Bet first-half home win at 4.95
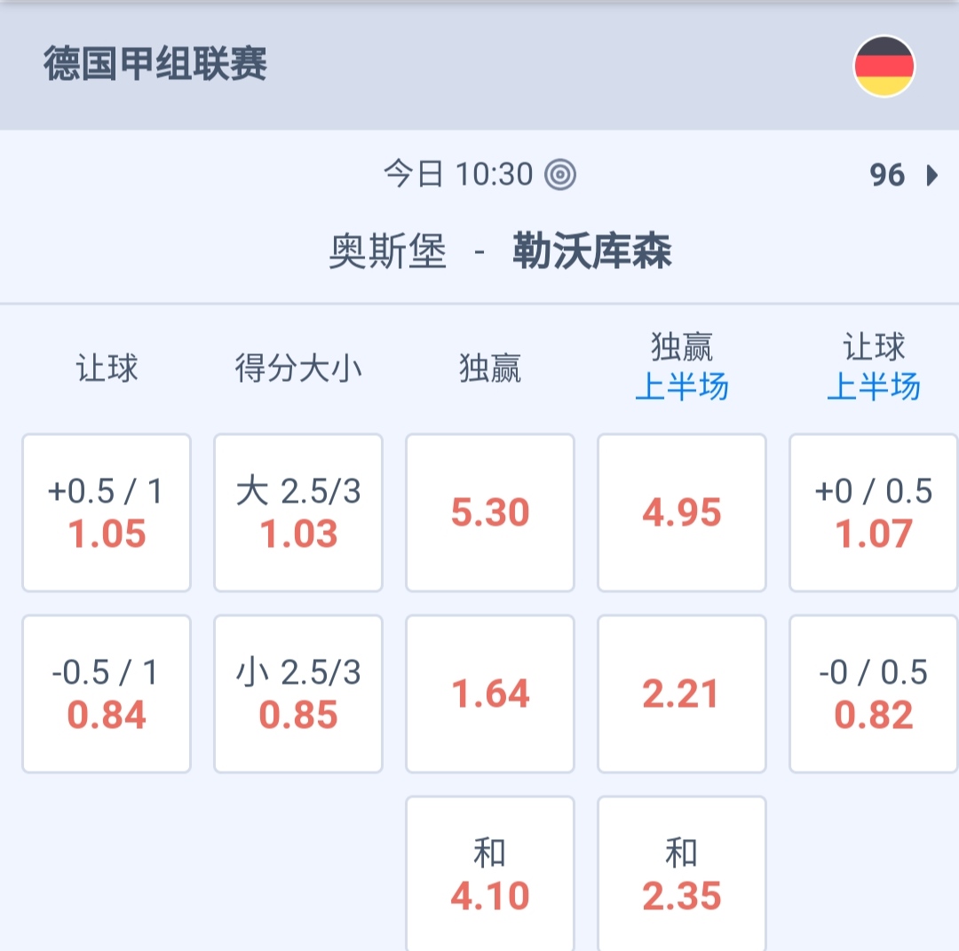Image resolution: width=959 pixels, height=951 pixels. click(x=682, y=512)
